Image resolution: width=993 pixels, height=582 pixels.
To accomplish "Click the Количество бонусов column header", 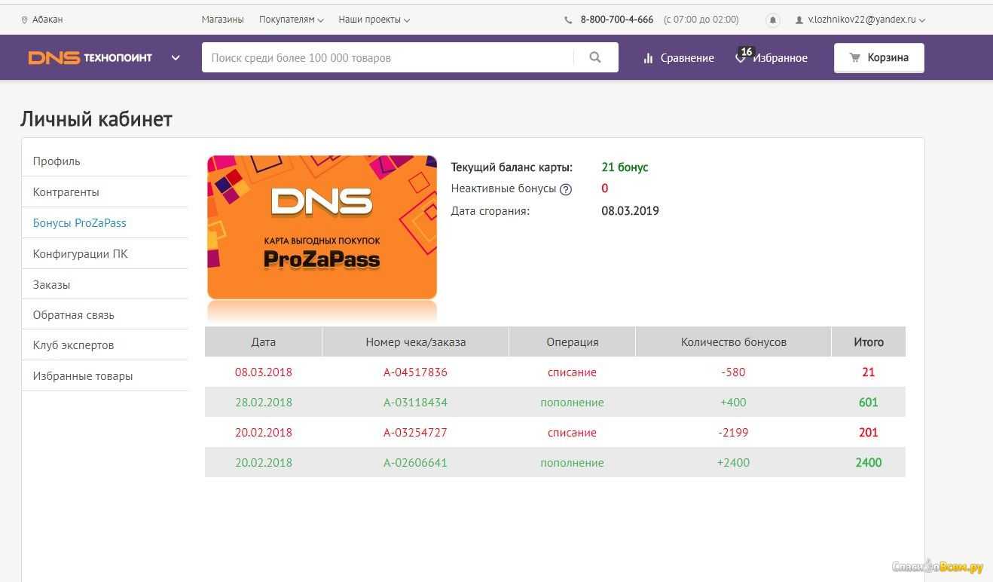I will [x=733, y=342].
